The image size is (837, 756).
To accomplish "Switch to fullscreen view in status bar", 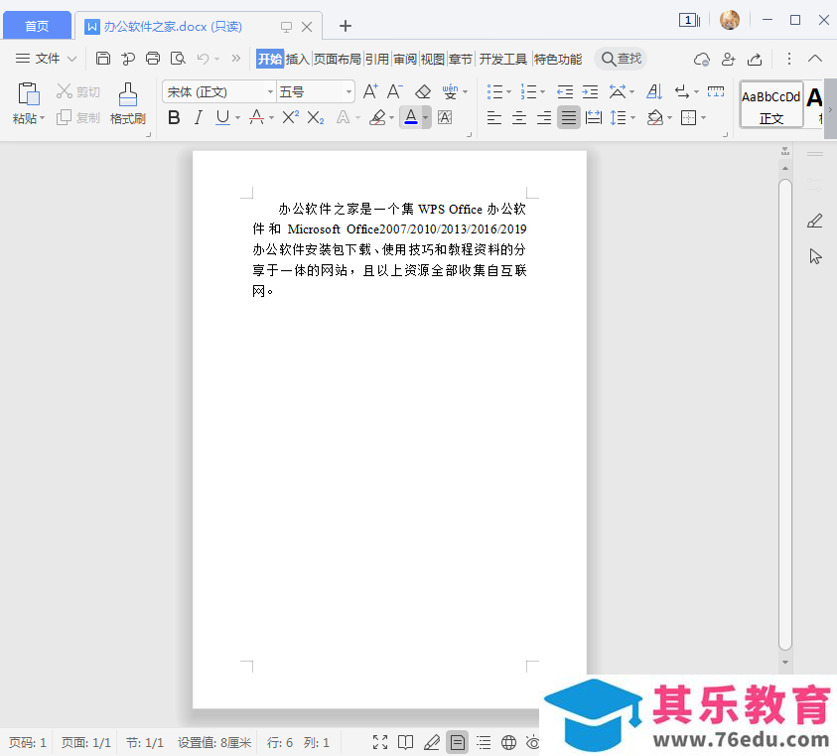I will click(x=380, y=741).
